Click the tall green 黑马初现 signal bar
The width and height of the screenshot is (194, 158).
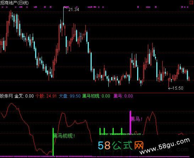53,142
